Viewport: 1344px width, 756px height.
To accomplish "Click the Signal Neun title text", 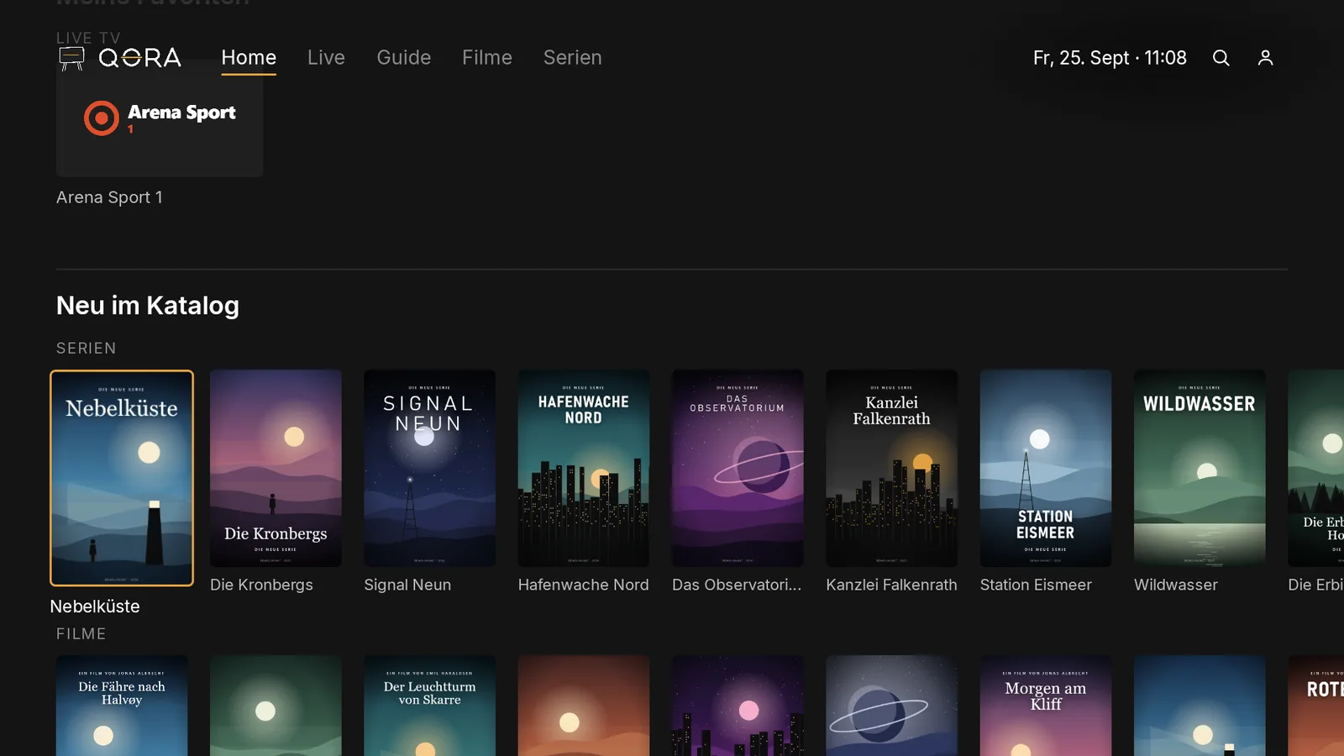I will point(407,585).
